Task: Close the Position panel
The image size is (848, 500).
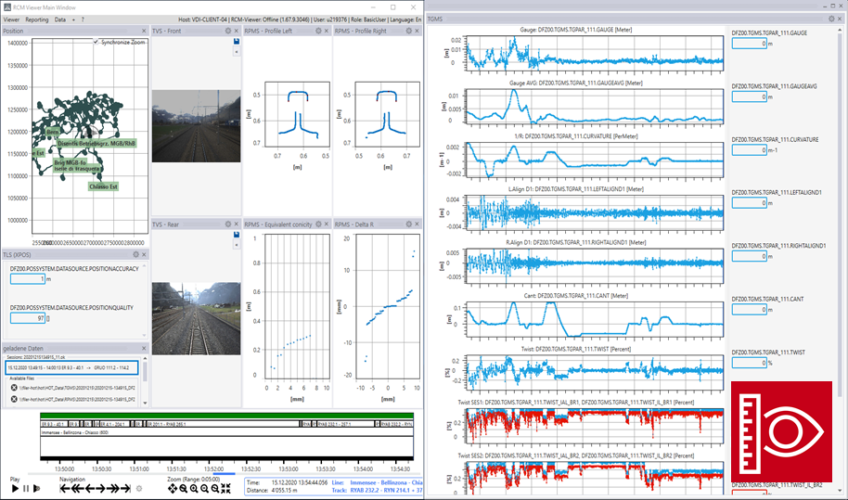Action: coord(144,31)
